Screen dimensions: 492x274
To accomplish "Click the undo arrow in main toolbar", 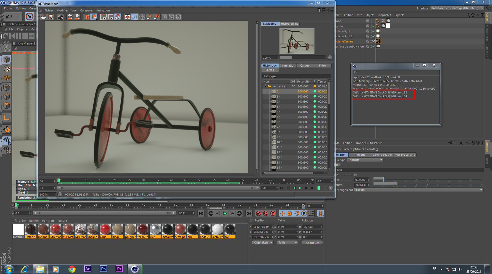I will tap(9, 17).
